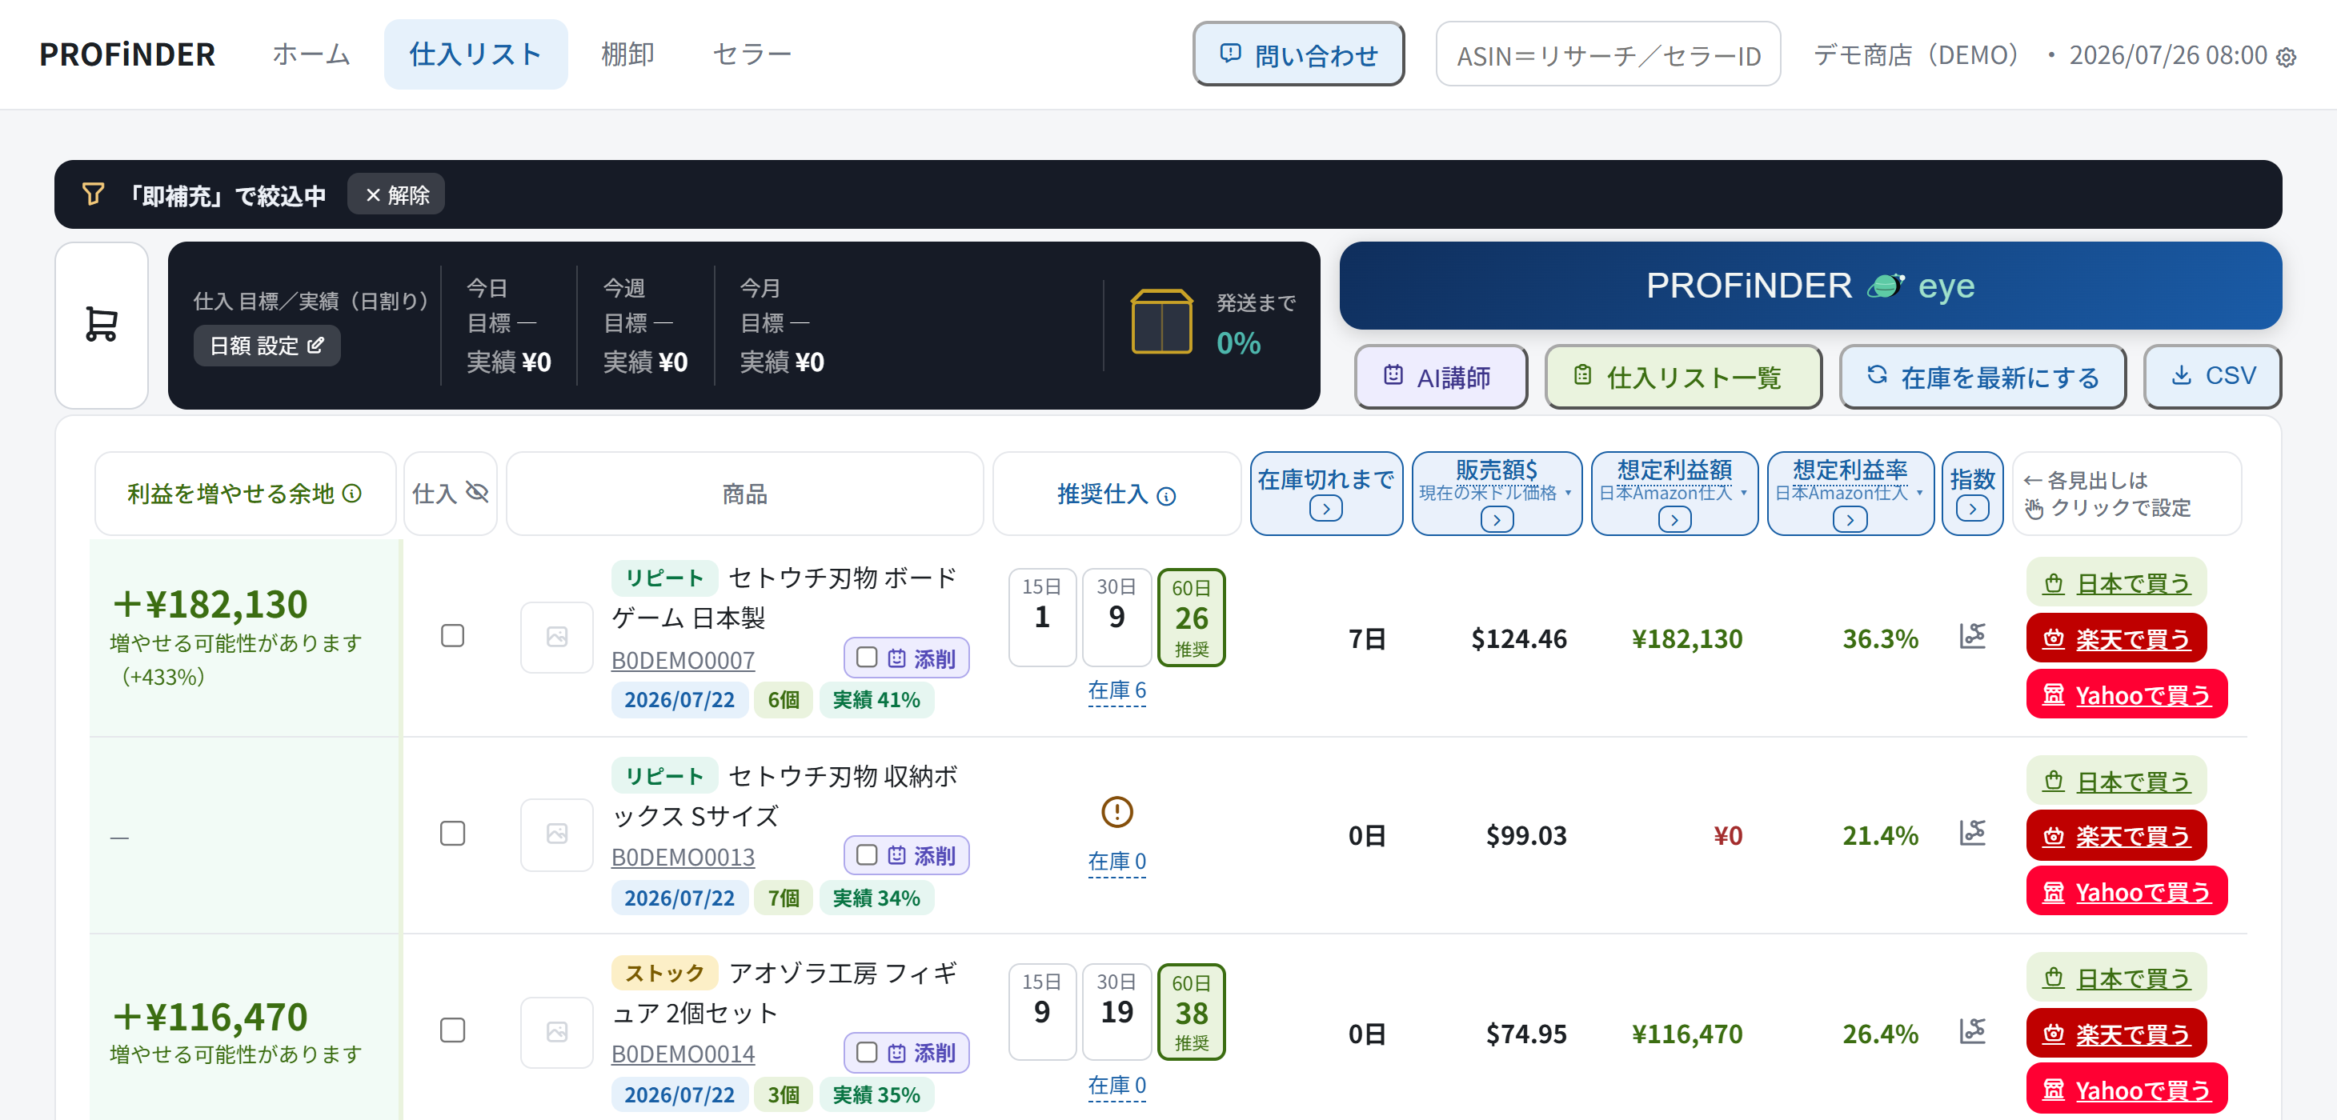Remove the 即補充 filter with 解除
2337x1120 pixels.
click(x=396, y=194)
